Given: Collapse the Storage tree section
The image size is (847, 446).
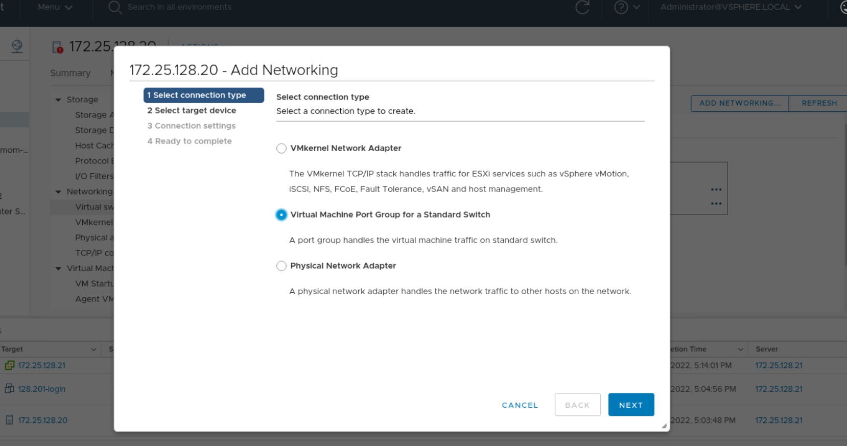Looking at the screenshot, I should [58, 100].
